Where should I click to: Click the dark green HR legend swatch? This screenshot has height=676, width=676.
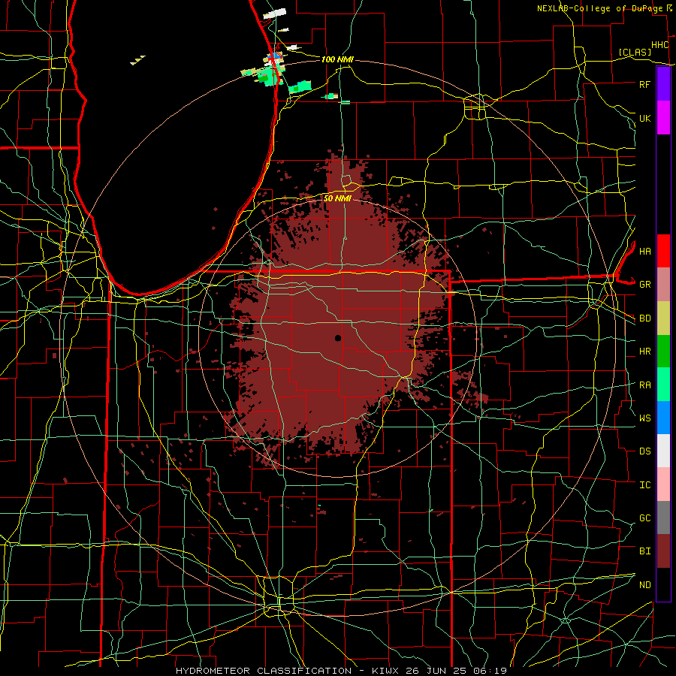(663, 352)
